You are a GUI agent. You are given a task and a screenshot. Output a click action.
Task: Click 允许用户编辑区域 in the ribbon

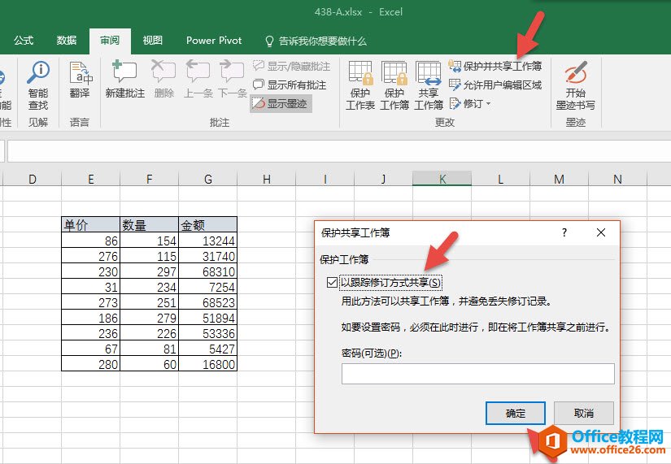click(495, 85)
